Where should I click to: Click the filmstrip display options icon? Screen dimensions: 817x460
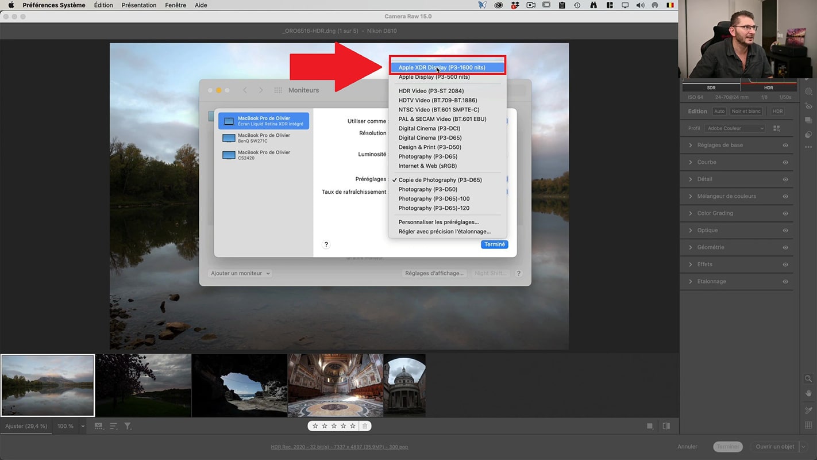coord(99,426)
